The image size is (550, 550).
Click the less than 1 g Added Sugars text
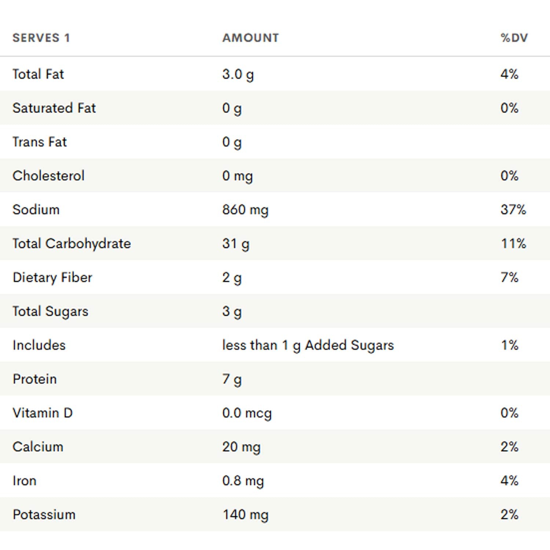[x=308, y=345]
